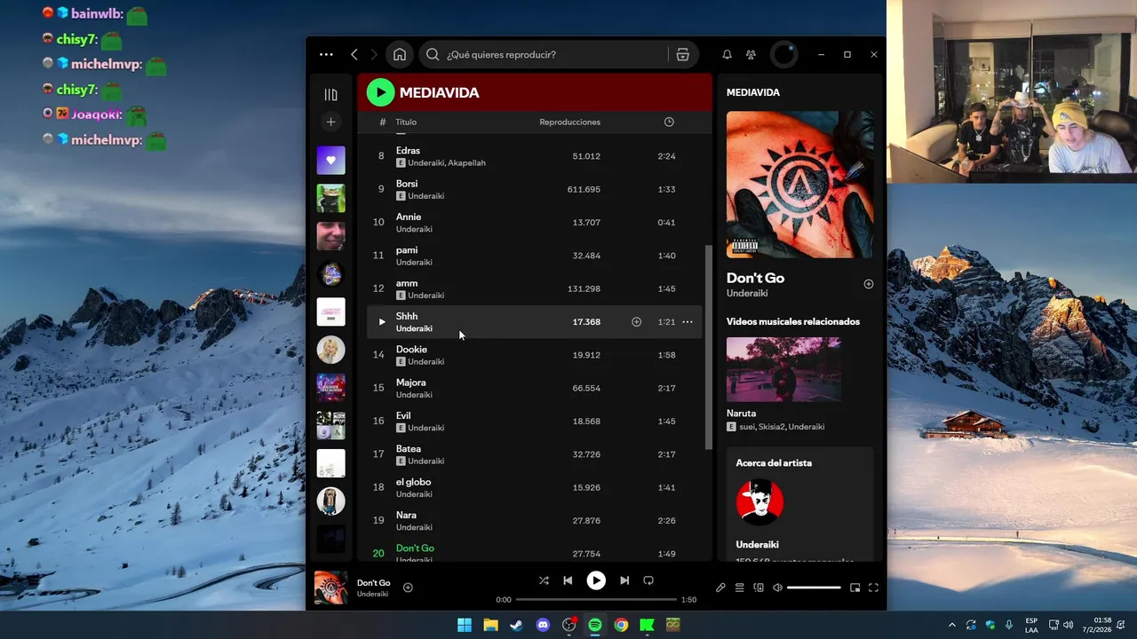
Task: Open friend activity icon
Action: click(751, 54)
